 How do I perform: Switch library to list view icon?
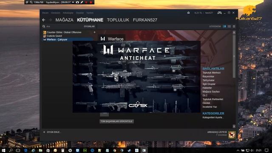[x=229, y=26]
